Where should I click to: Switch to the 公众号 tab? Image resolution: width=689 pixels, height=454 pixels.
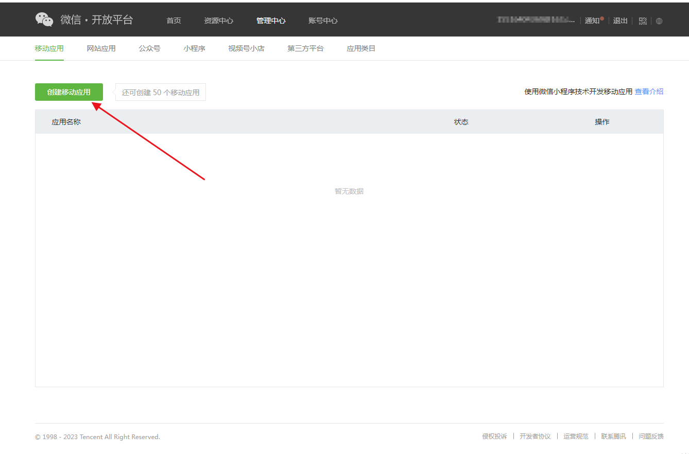(x=149, y=49)
